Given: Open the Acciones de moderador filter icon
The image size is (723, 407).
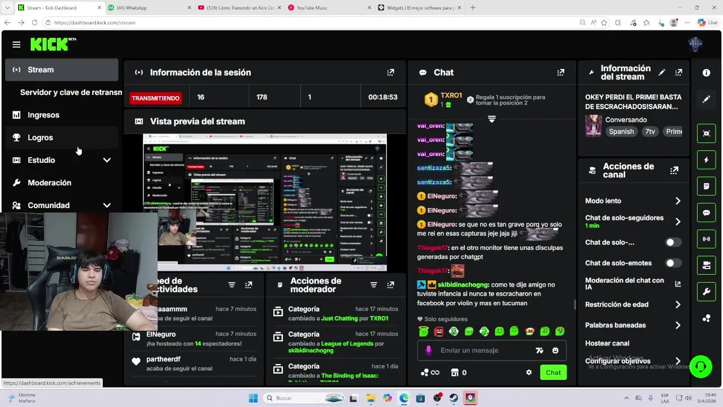Looking at the screenshot, I should click(x=373, y=285).
